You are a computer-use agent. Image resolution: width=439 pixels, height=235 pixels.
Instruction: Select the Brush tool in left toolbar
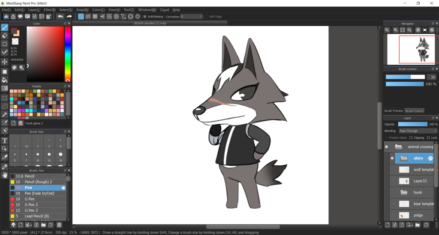(5, 27)
